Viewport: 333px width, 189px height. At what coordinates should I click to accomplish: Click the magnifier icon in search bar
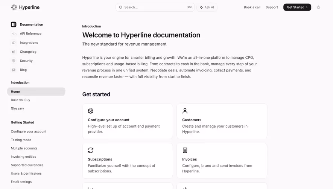[121, 7]
